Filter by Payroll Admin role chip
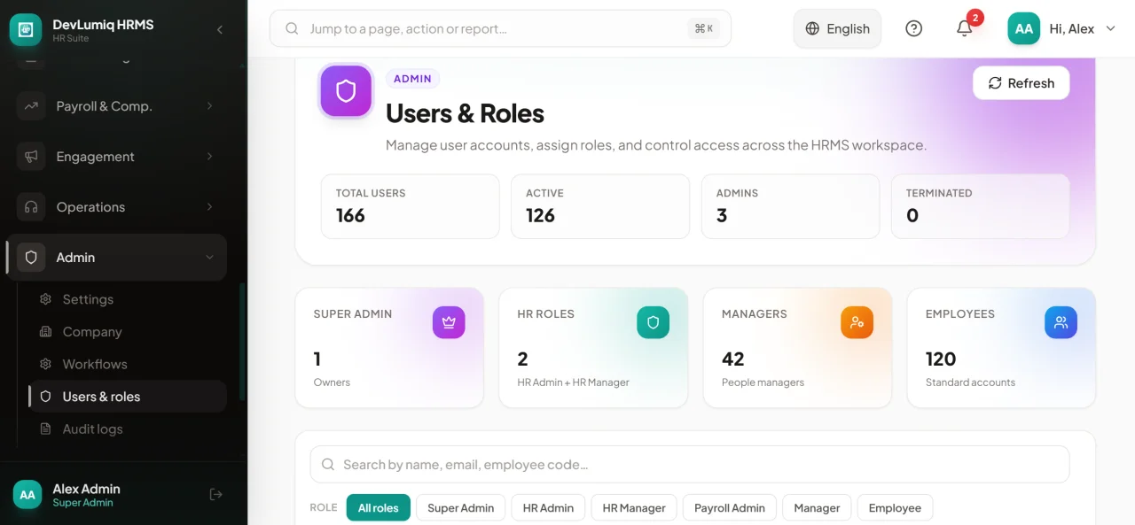The height and width of the screenshot is (525, 1135). pos(730,508)
